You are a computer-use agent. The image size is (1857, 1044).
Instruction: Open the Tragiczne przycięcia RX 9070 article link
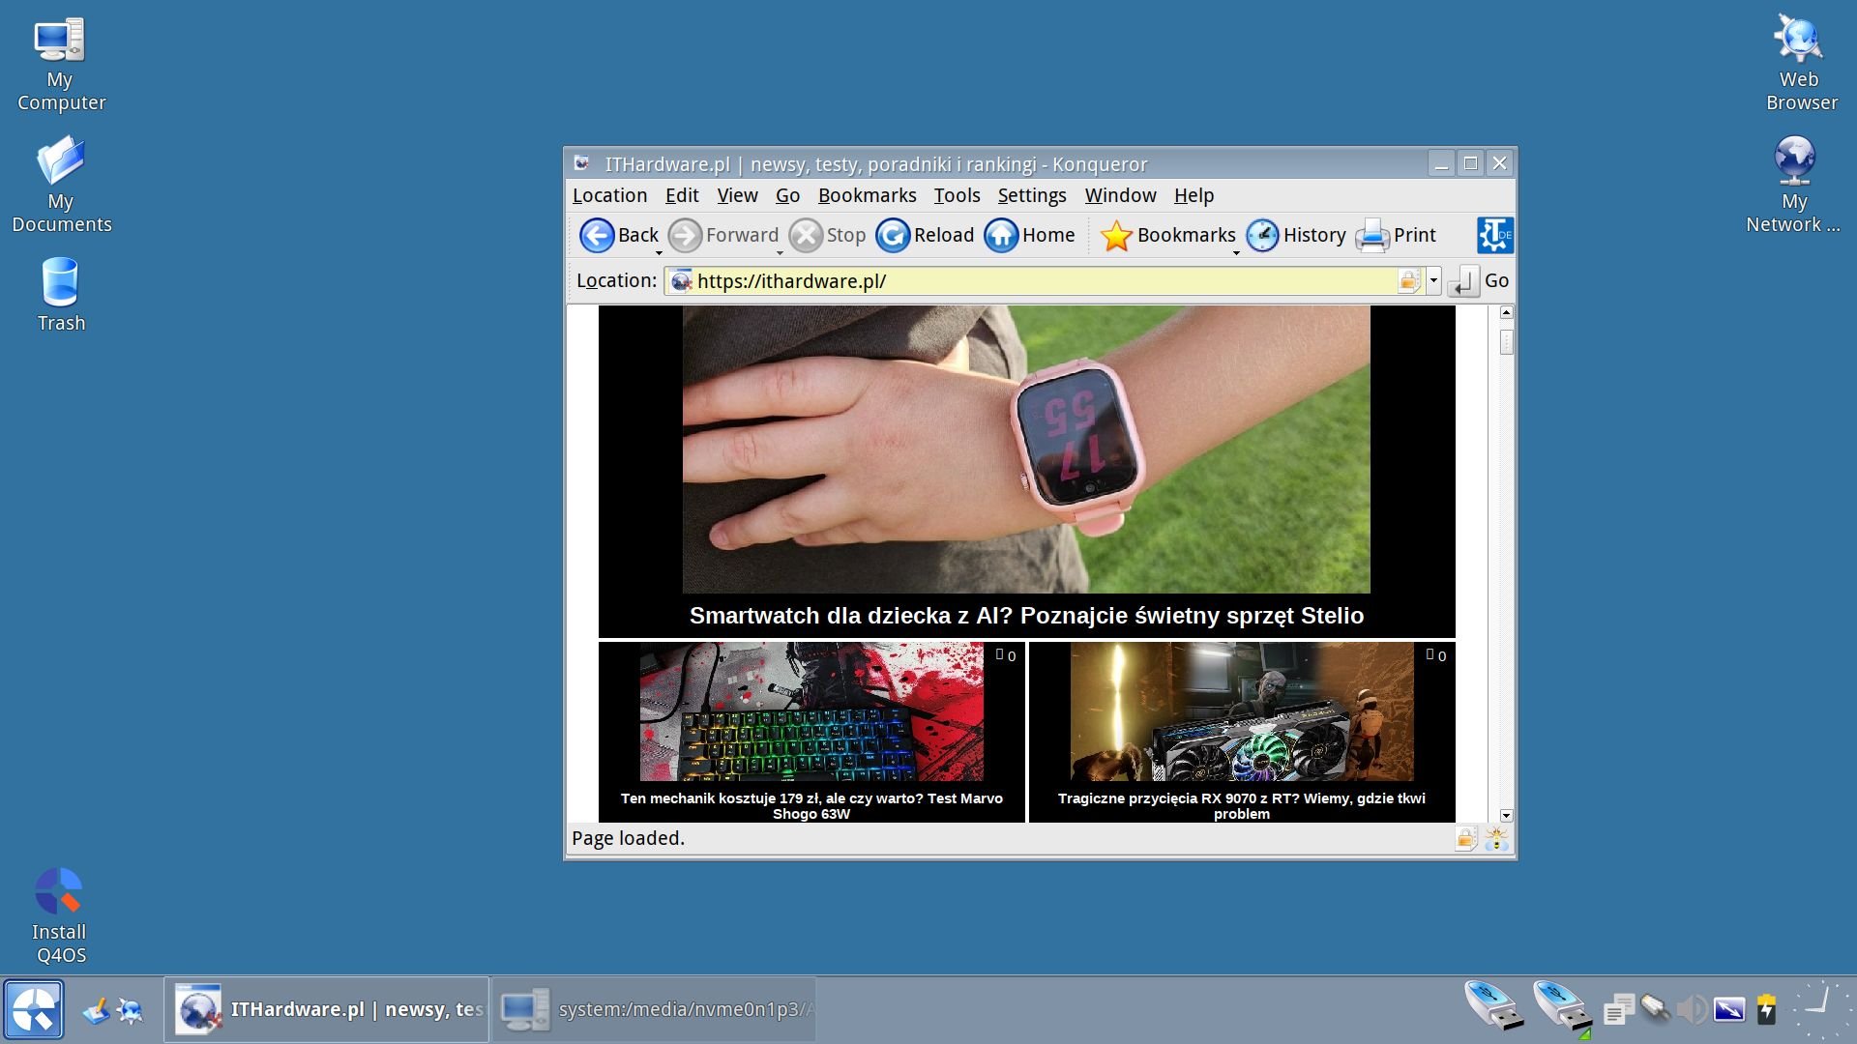point(1242,806)
